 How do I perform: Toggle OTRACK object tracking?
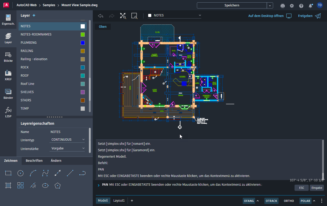point(271,201)
